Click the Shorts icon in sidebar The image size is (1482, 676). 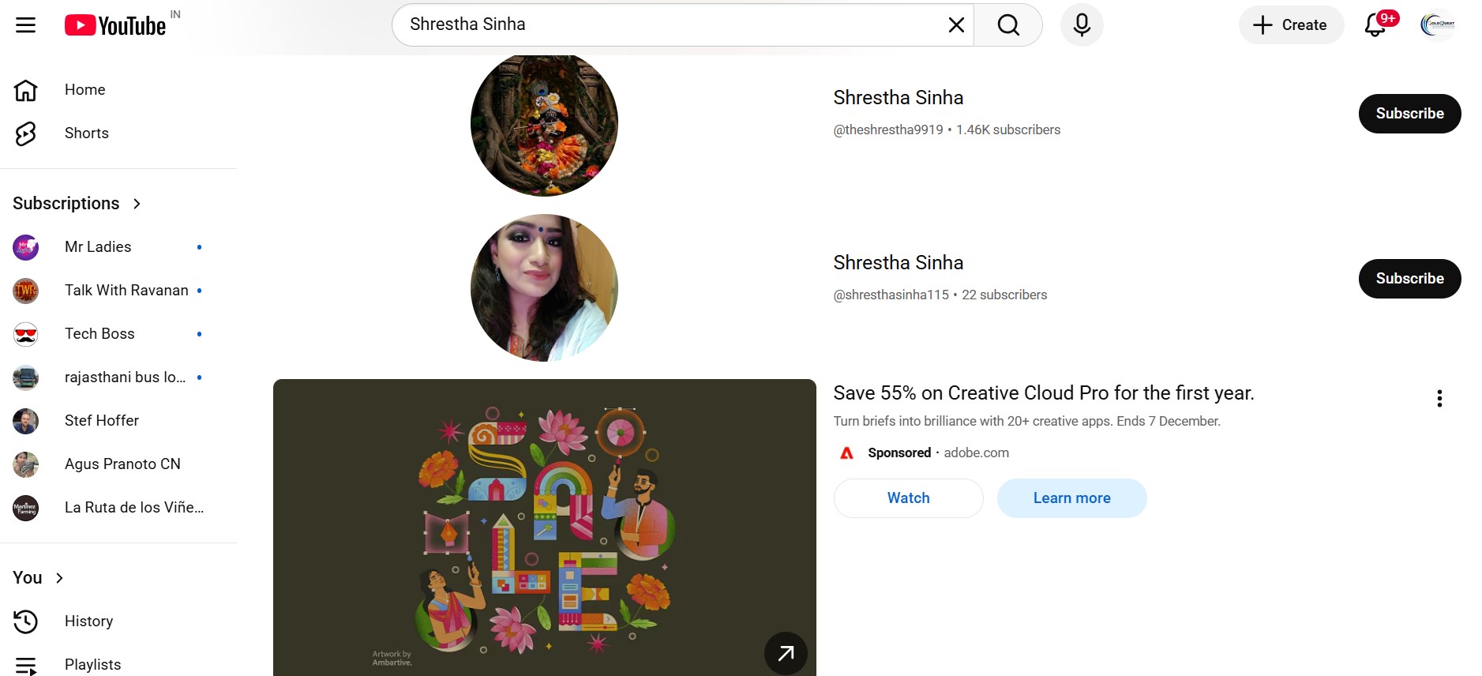26,133
